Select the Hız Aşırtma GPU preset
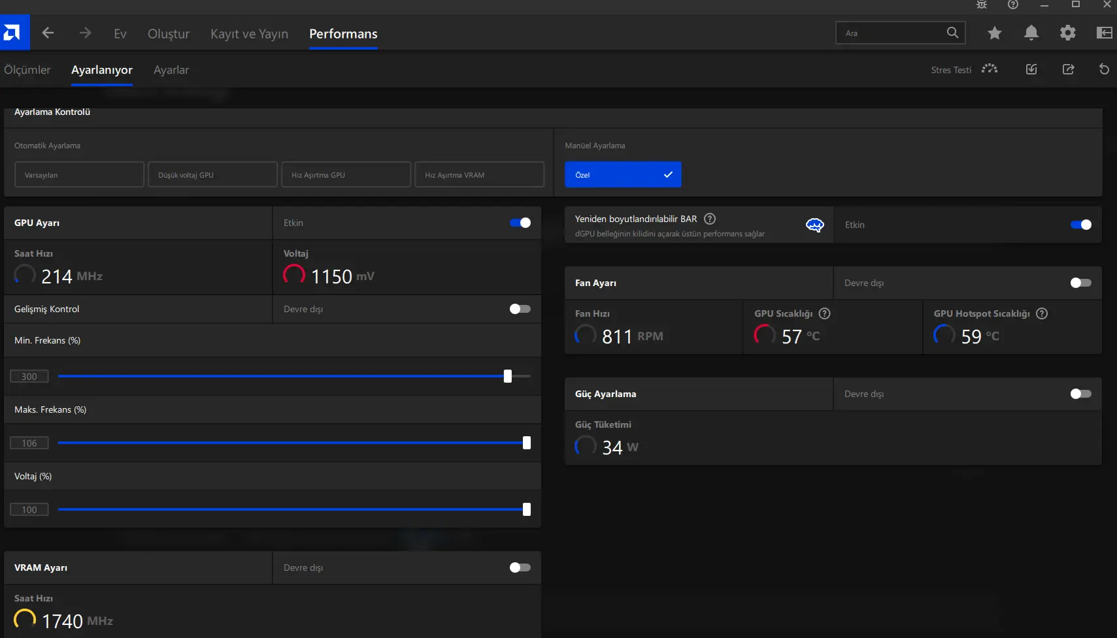Screen dimensions: 1117x638 [346, 174]
